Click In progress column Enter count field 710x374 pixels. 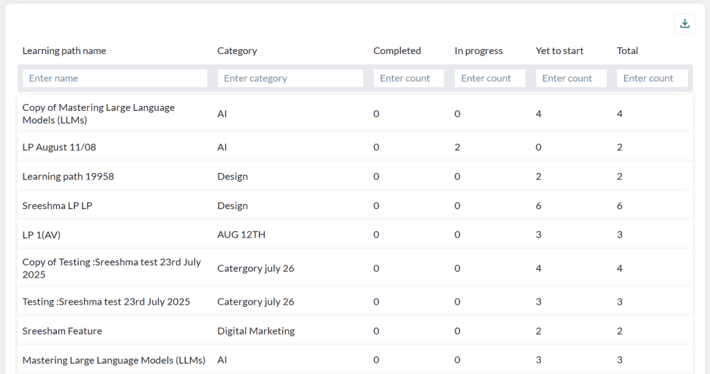490,78
